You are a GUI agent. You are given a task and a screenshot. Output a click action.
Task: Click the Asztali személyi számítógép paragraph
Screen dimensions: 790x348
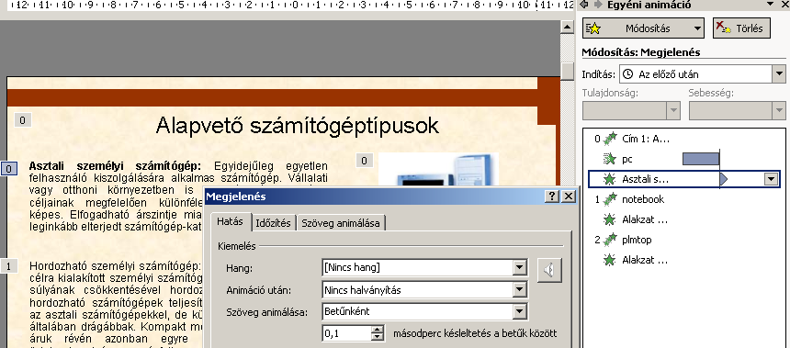pyautogui.click(x=178, y=196)
